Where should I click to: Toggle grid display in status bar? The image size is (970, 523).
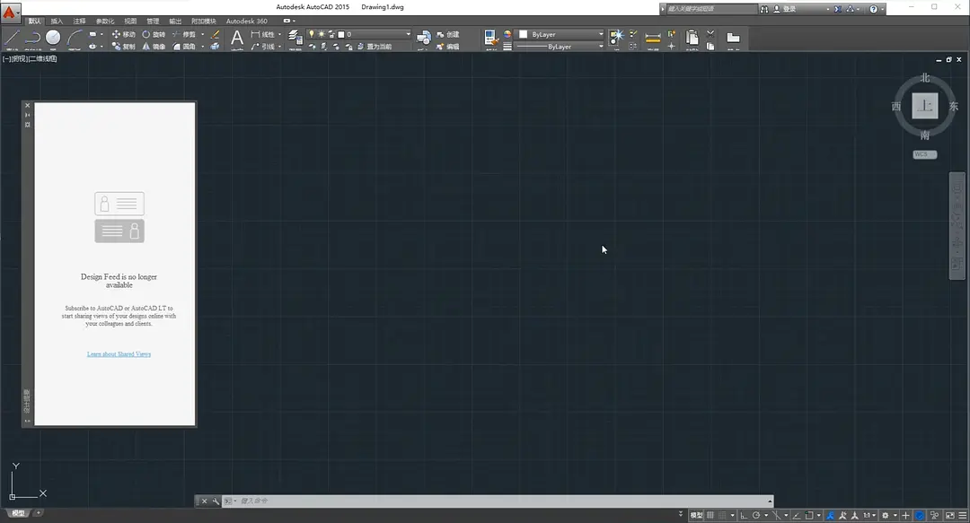coord(710,515)
